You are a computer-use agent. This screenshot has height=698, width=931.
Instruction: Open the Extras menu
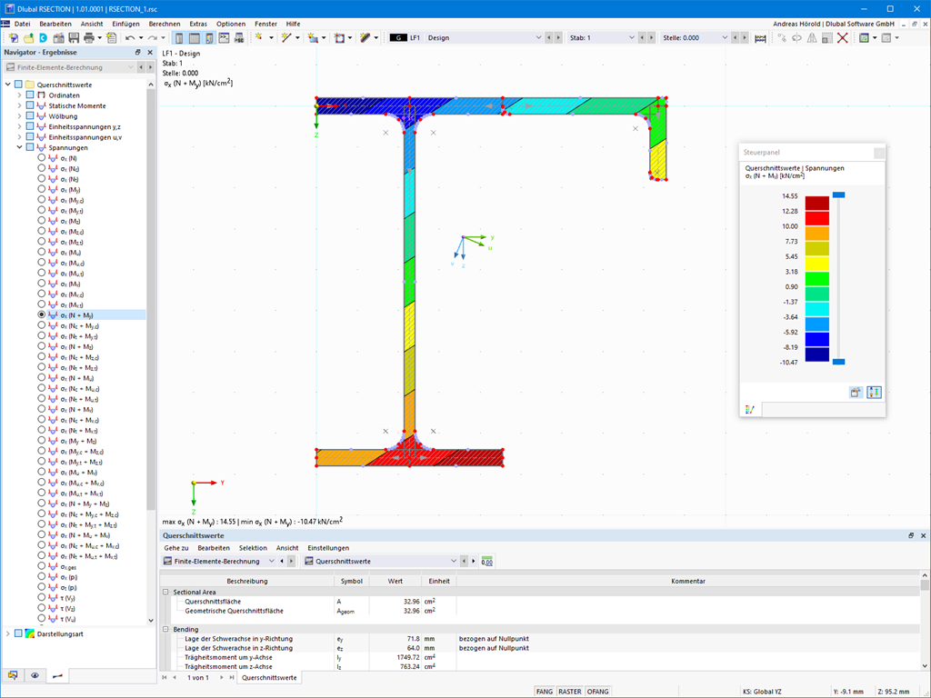pyautogui.click(x=198, y=24)
